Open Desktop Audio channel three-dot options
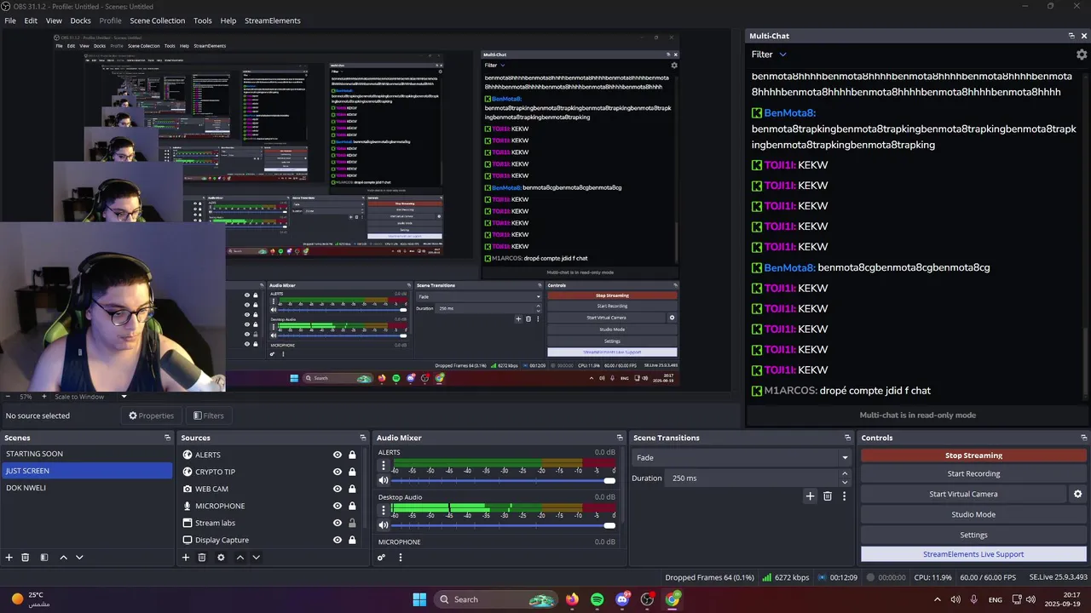Viewport: 1091px width, 613px height. 384,511
